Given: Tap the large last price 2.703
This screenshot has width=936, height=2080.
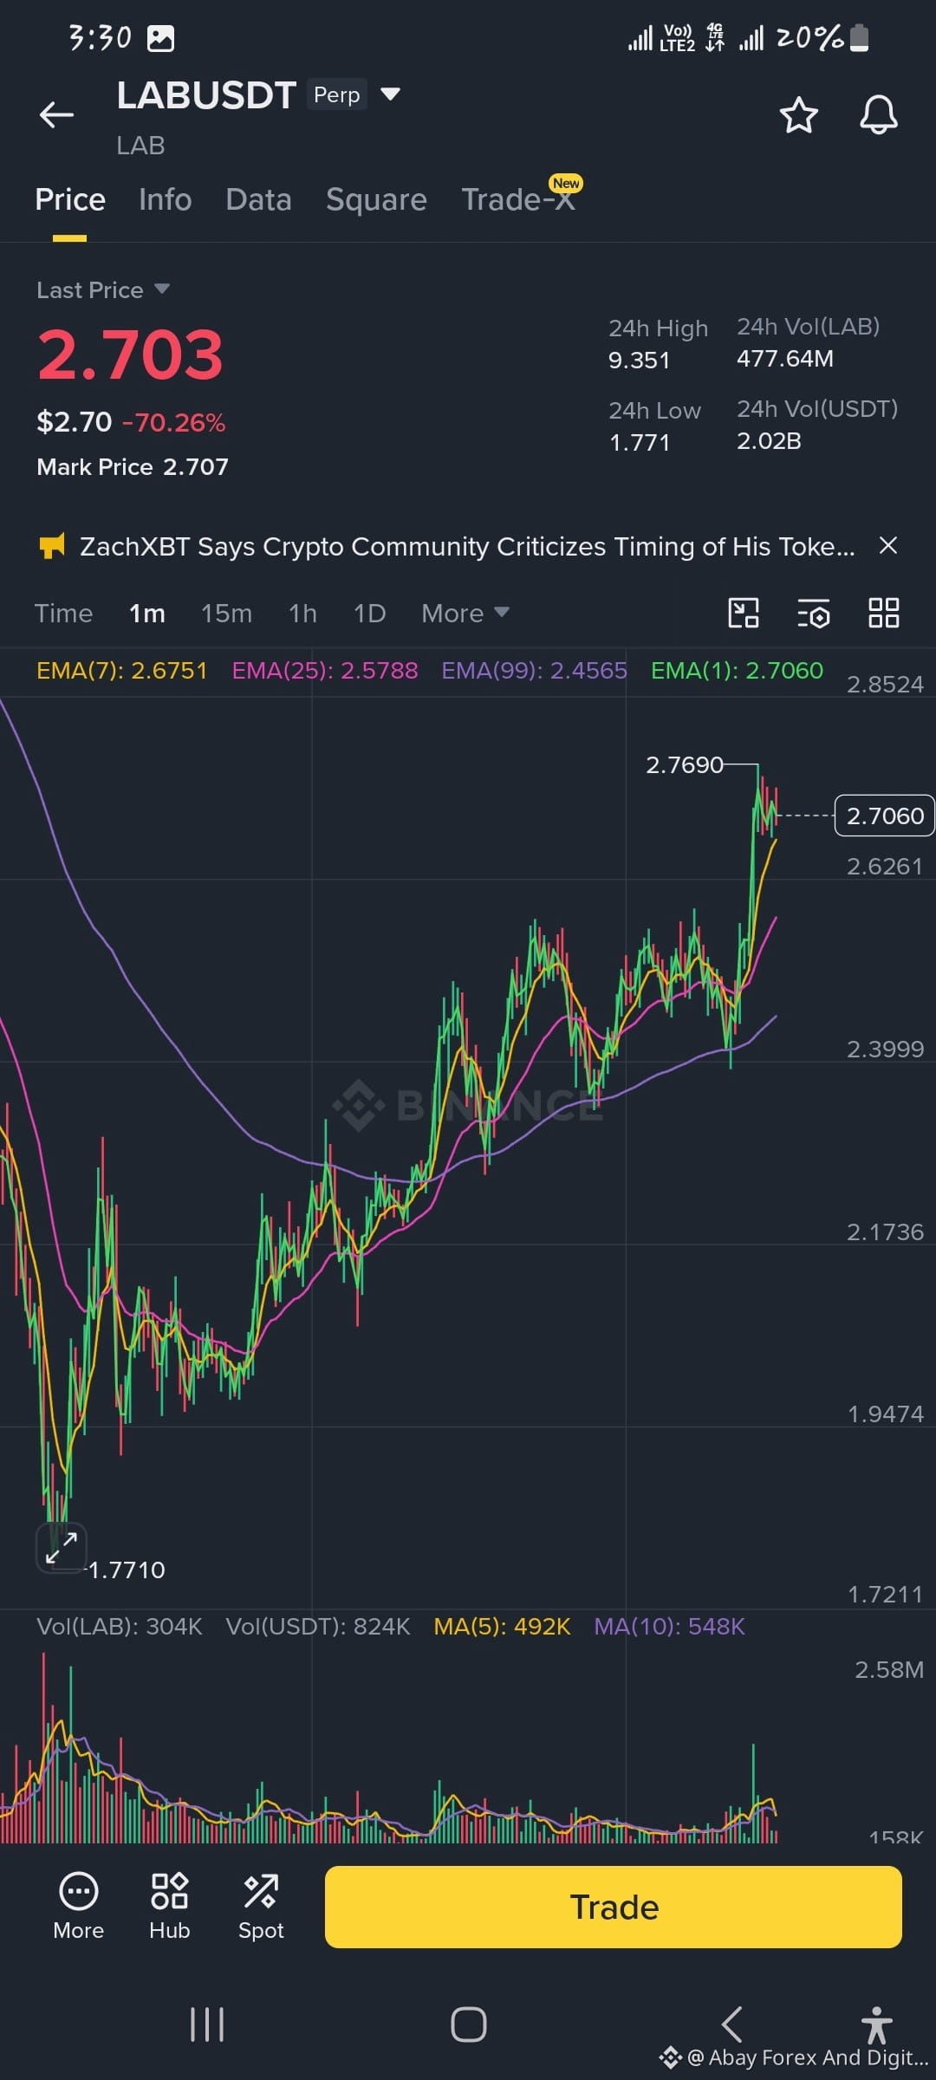Looking at the screenshot, I should tap(130, 355).
